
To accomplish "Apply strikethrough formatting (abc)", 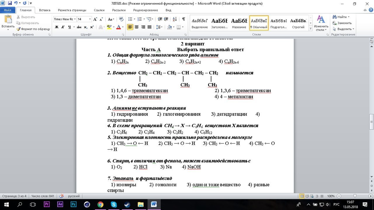I will [x=79, y=27].
